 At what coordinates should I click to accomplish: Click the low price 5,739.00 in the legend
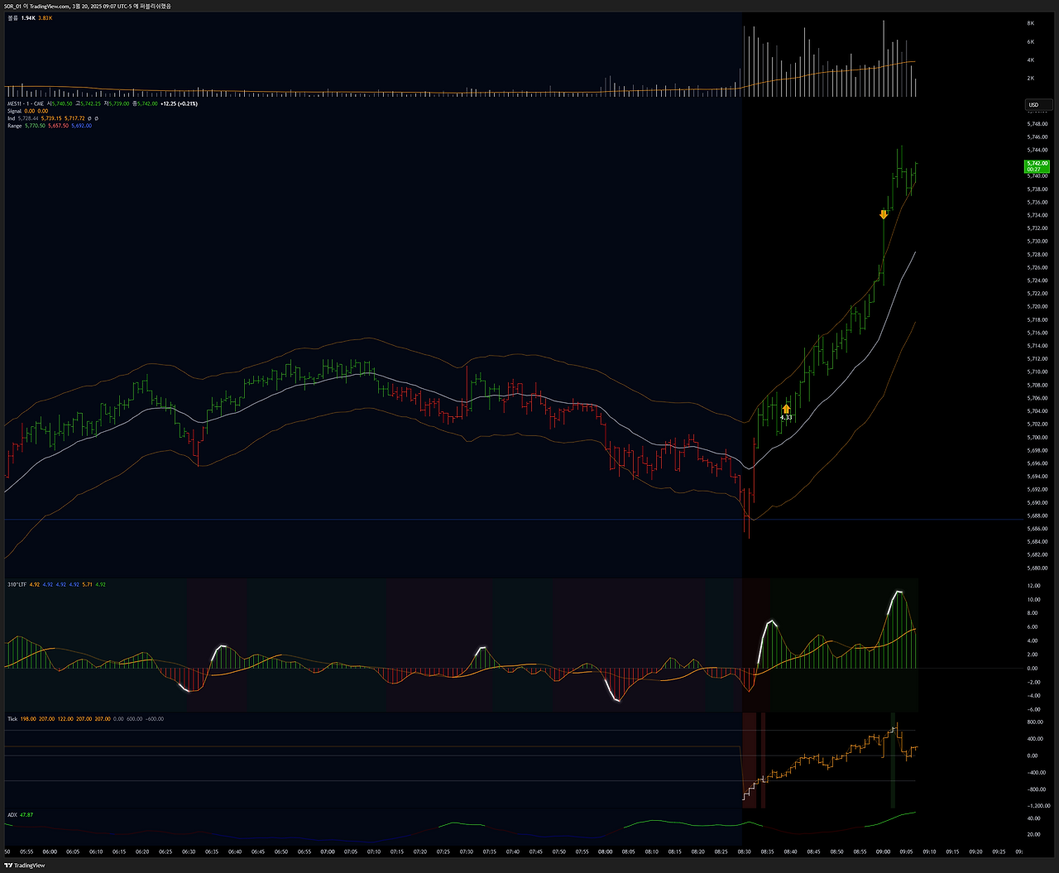click(x=117, y=103)
